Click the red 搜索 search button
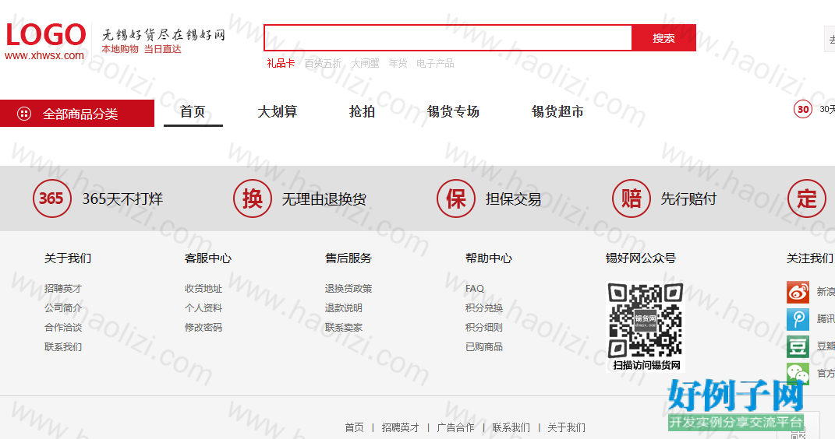Image resolution: width=835 pixels, height=439 pixels. pyautogui.click(x=663, y=37)
